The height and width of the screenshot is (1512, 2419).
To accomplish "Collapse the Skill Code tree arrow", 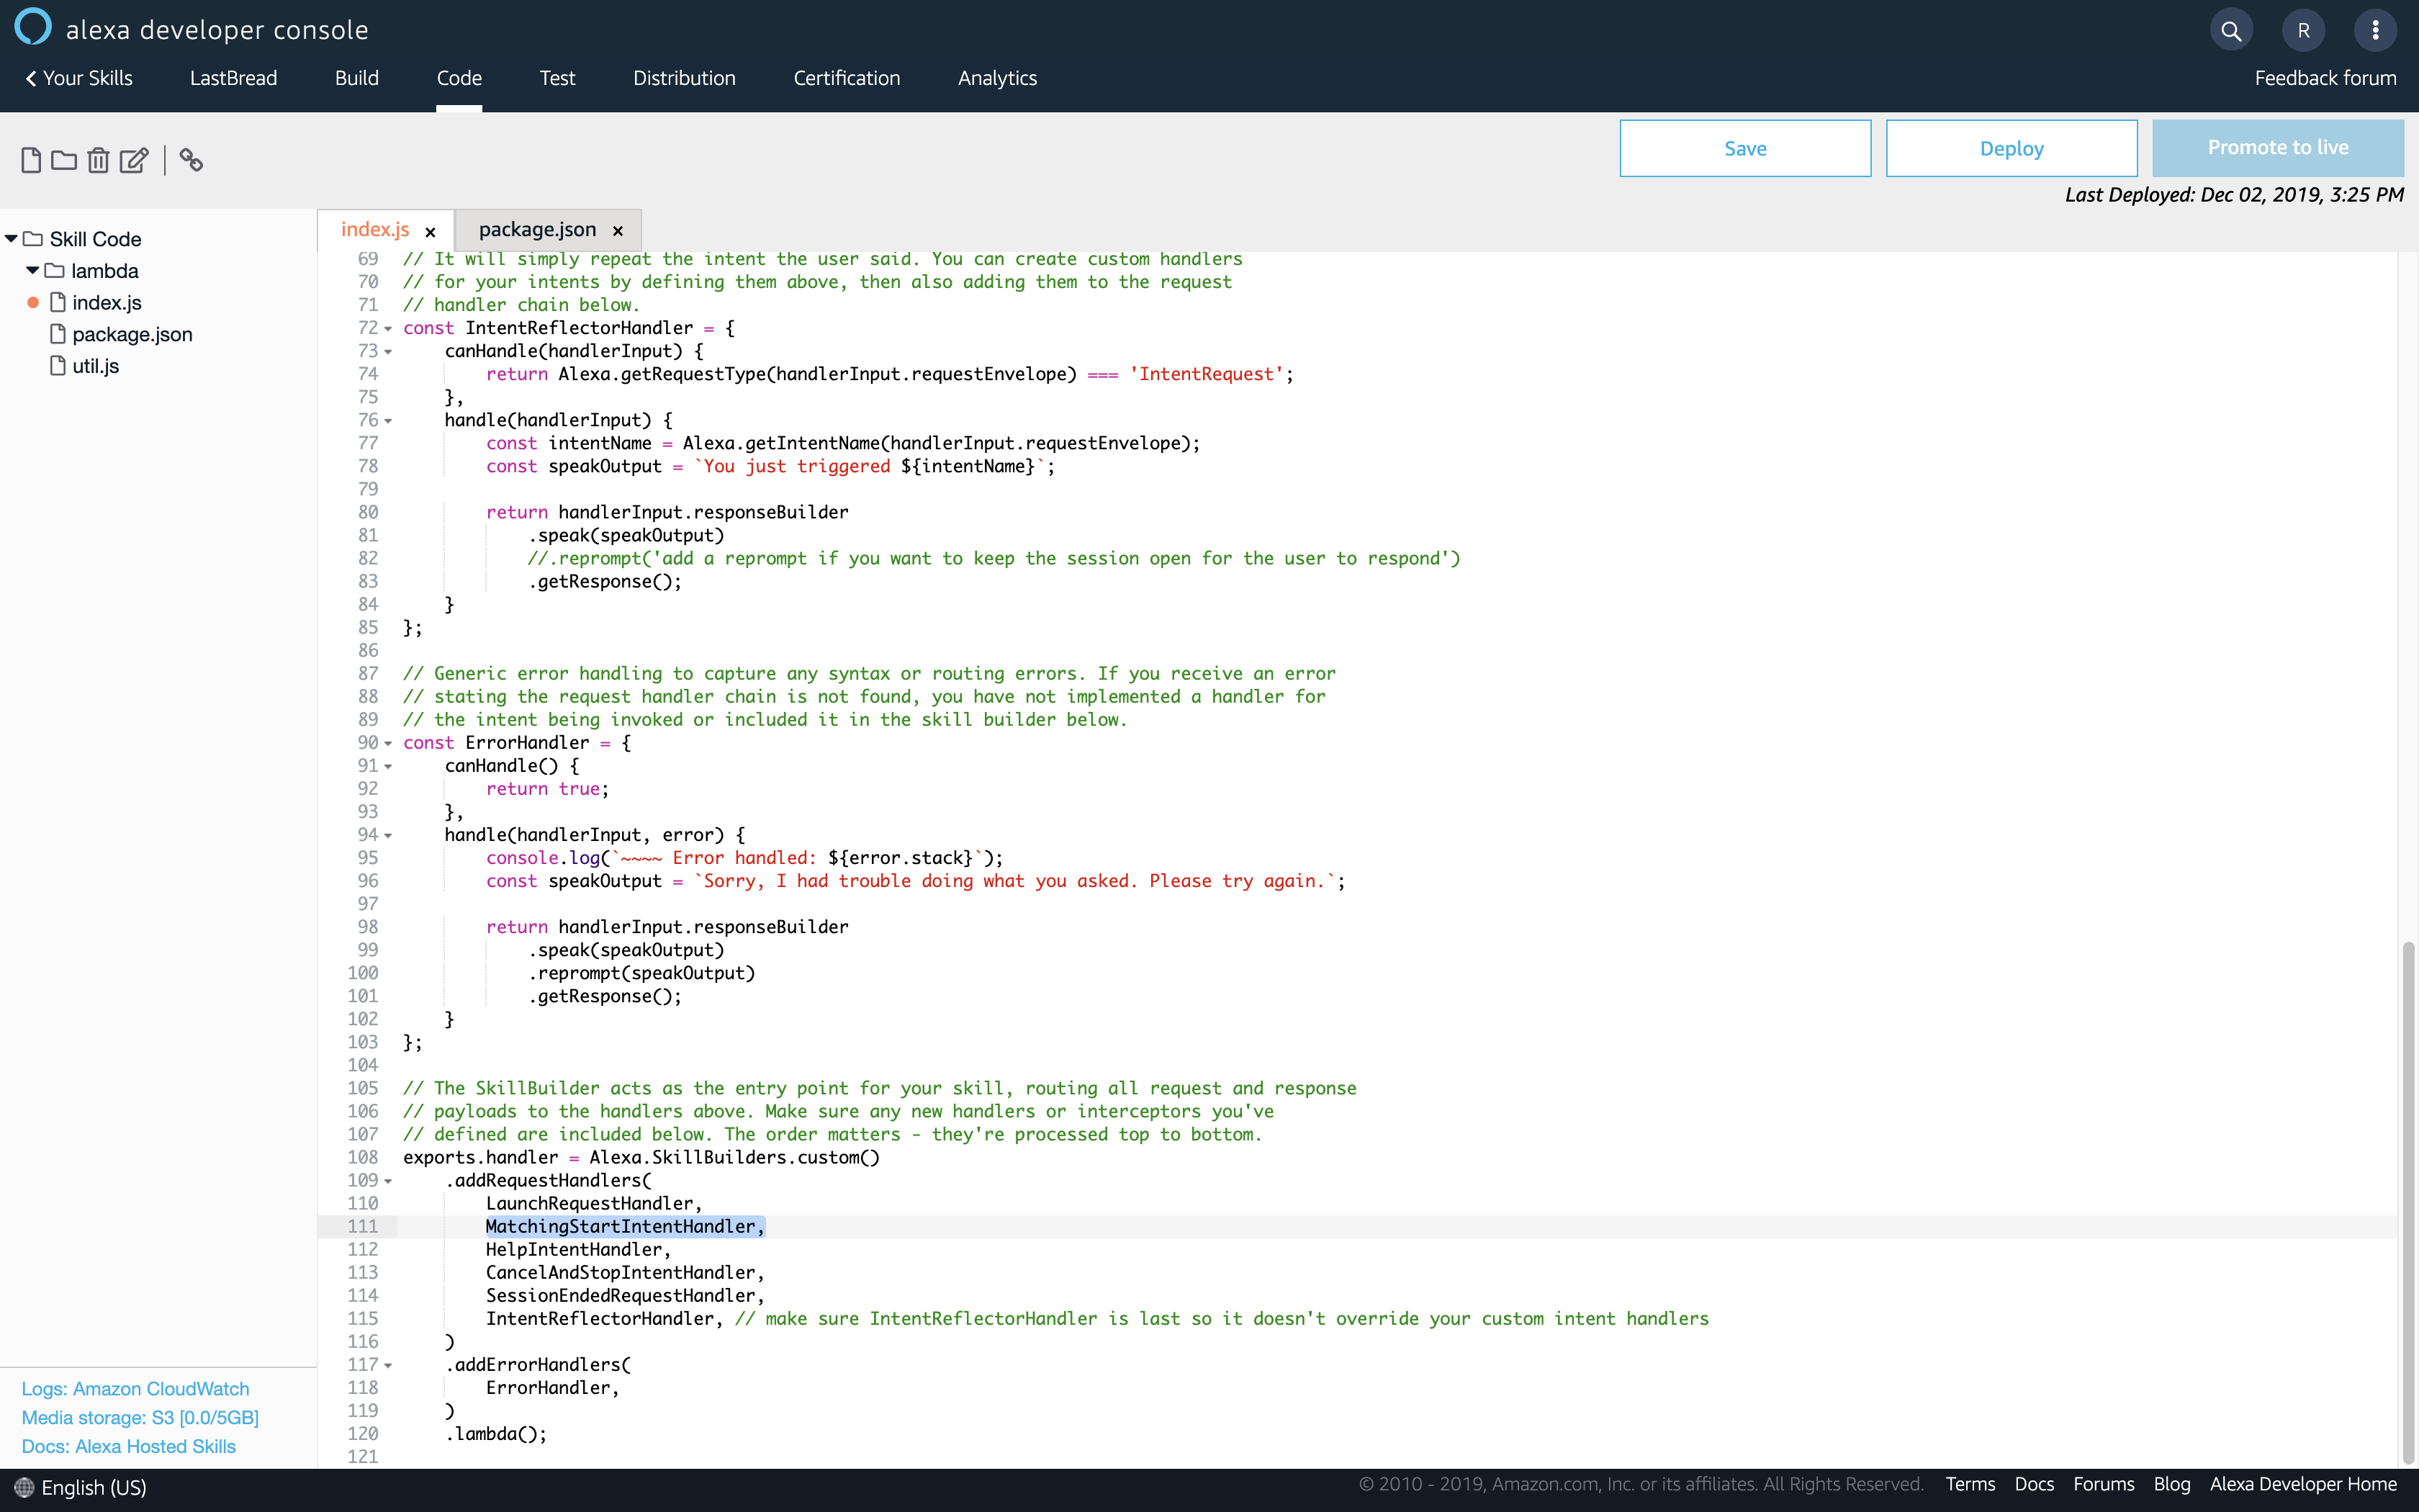I will (11, 239).
